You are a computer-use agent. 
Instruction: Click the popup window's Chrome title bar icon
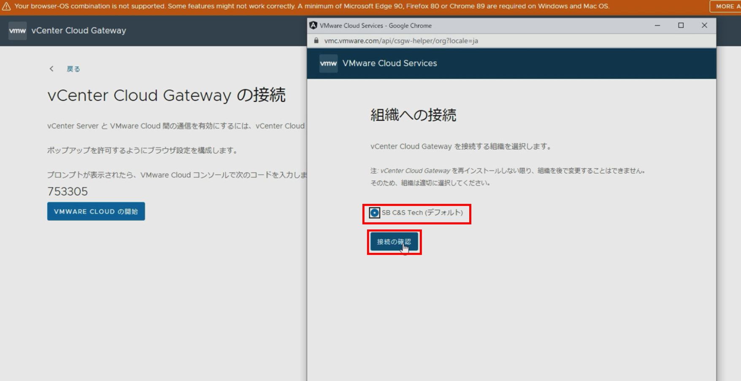coord(313,25)
